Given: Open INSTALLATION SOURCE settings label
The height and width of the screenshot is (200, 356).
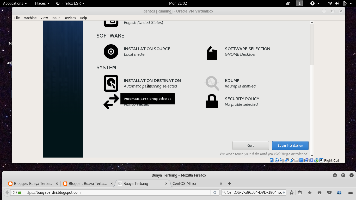Looking at the screenshot, I should click(147, 49).
